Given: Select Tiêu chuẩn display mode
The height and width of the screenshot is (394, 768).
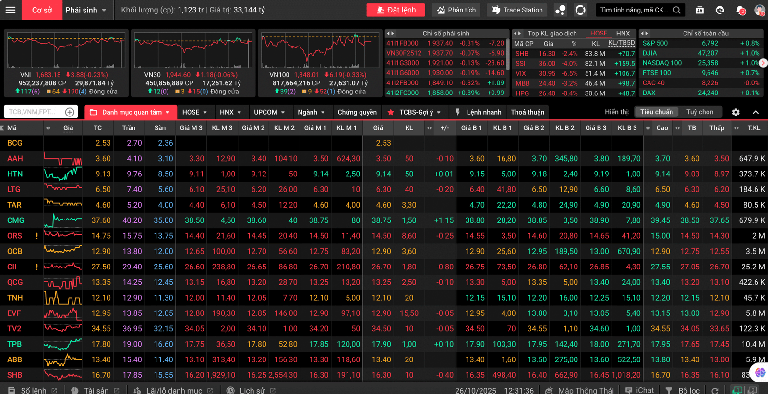Looking at the screenshot, I should pos(656,112).
